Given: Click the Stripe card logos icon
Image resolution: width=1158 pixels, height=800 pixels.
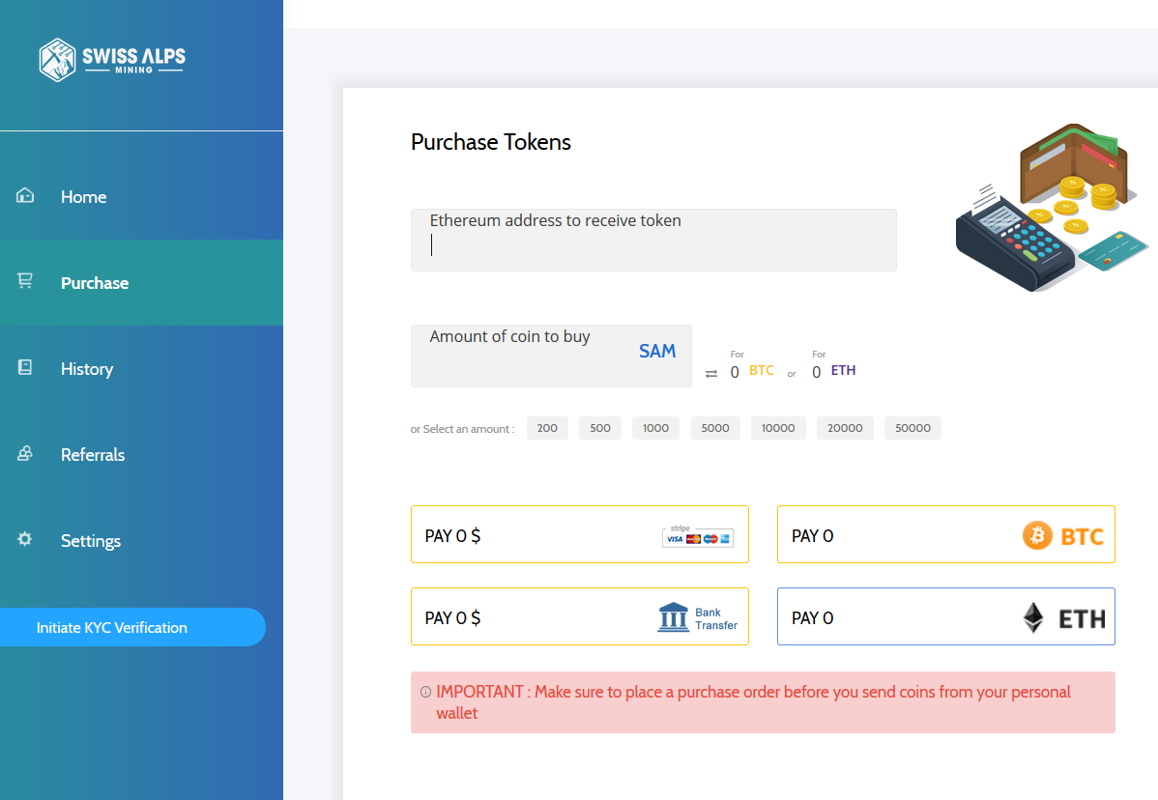Looking at the screenshot, I should pos(698,536).
